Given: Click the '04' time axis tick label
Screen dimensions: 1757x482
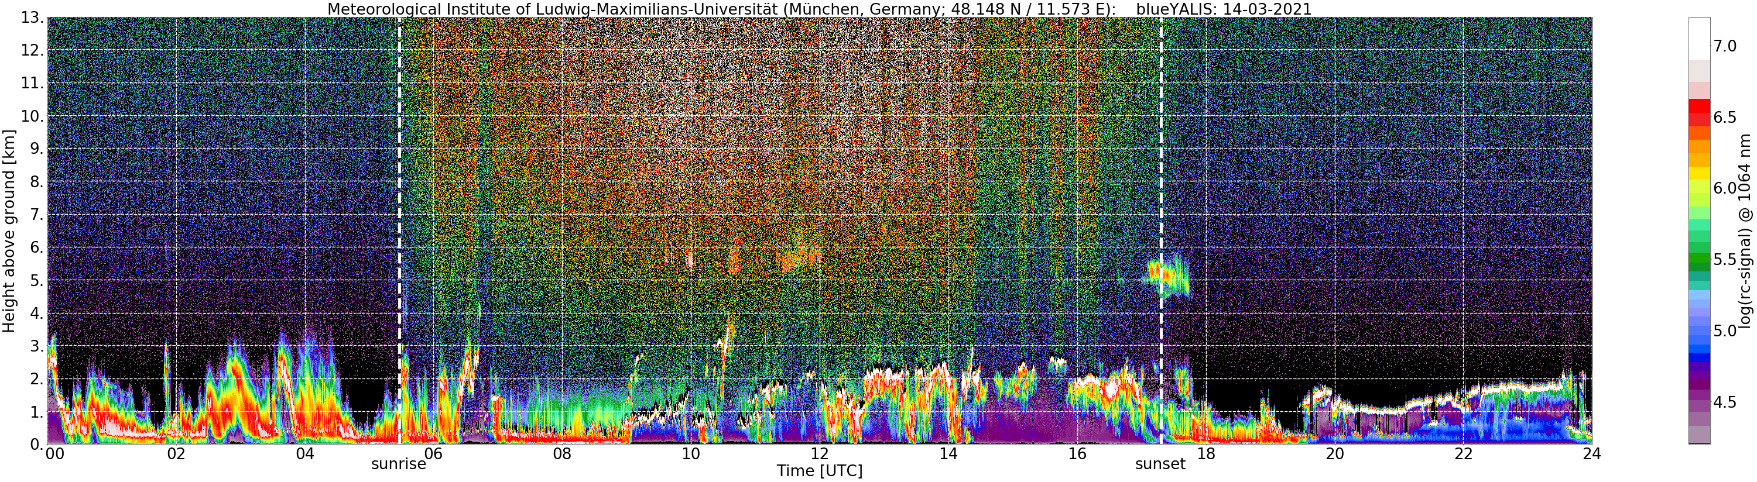Looking at the screenshot, I should coord(305,453).
